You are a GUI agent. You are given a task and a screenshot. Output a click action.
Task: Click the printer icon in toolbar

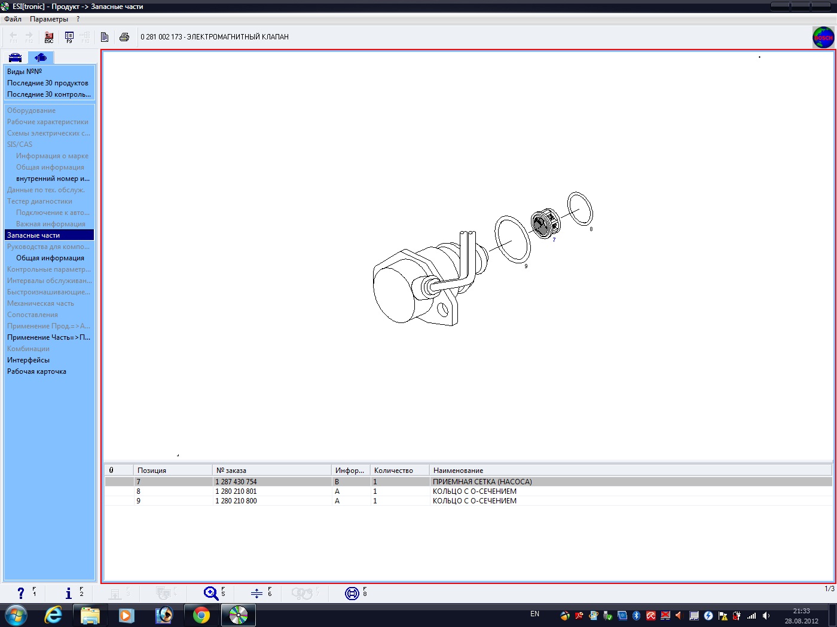tap(124, 37)
